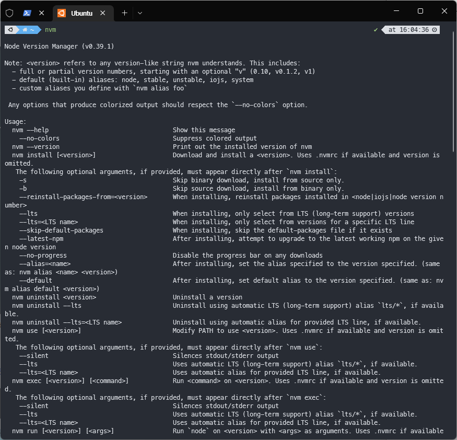Click the 'custom aliases you define' line

coord(99,88)
